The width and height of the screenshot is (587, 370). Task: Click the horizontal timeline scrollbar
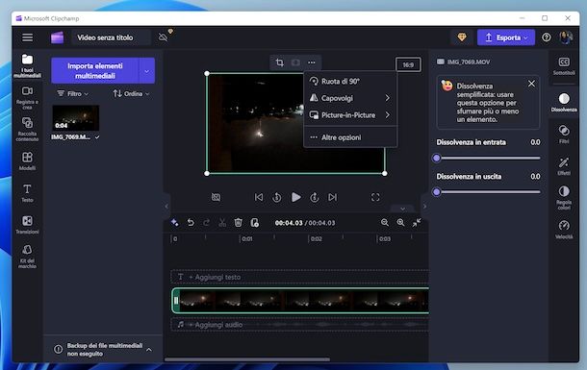click(247, 359)
